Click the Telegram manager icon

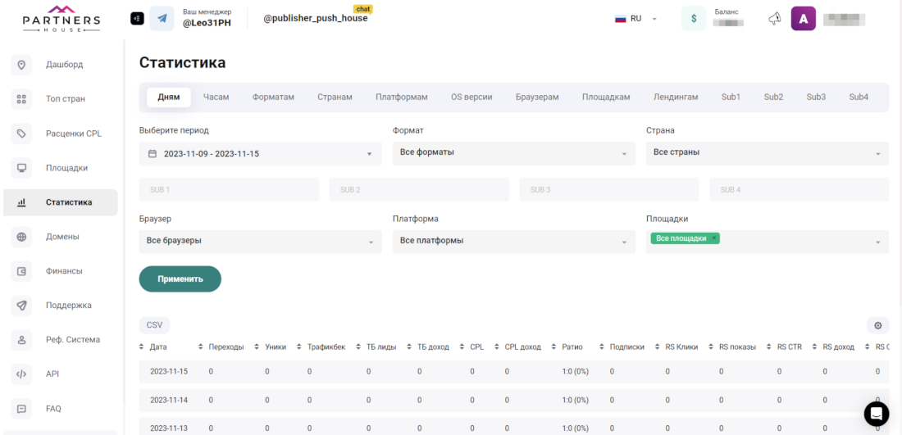[162, 18]
